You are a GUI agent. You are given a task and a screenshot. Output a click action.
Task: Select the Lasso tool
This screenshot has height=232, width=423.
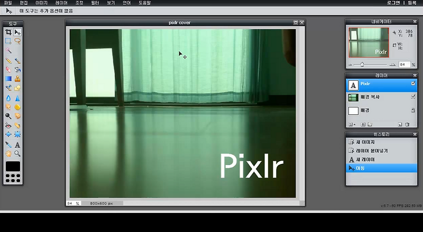pos(17,41)
